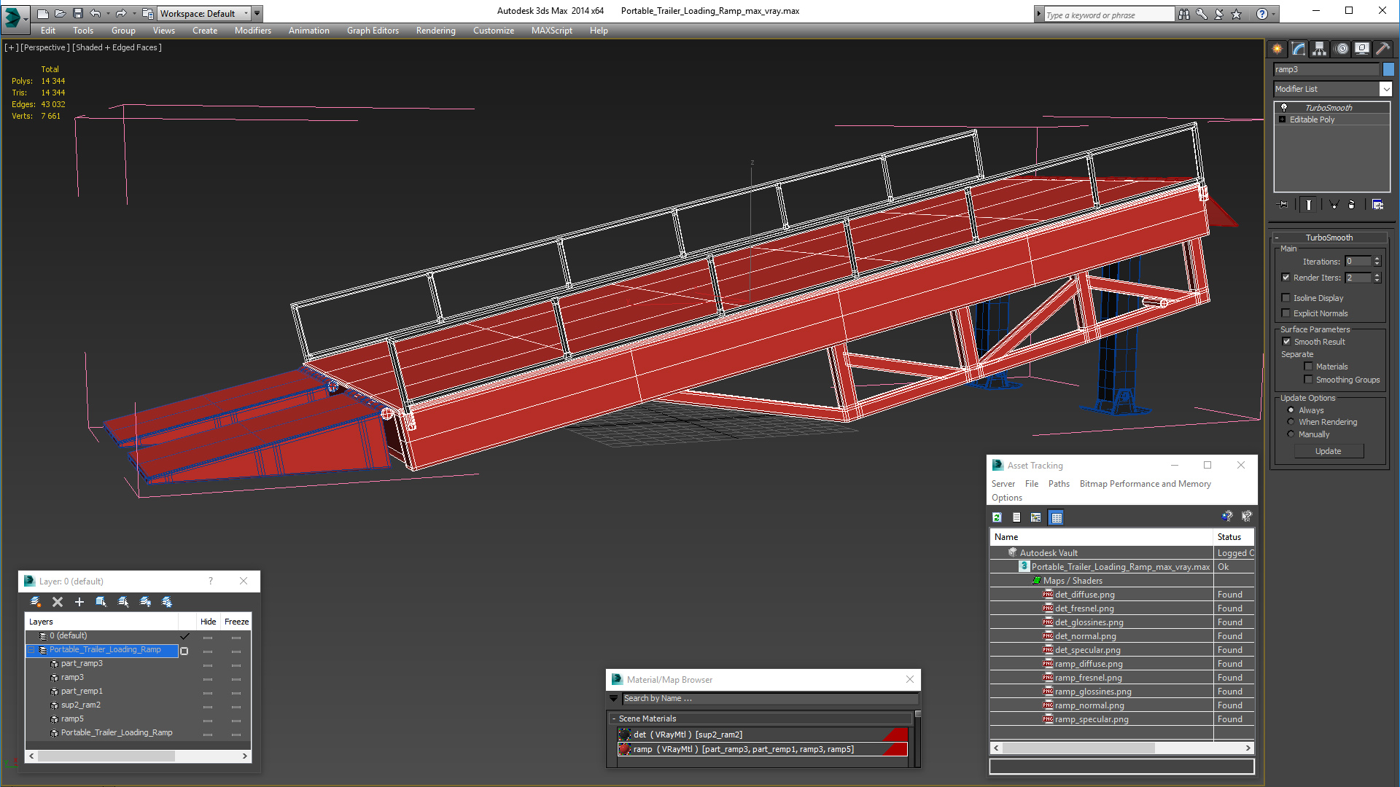Select When Rendering update option

(1291, 422)
